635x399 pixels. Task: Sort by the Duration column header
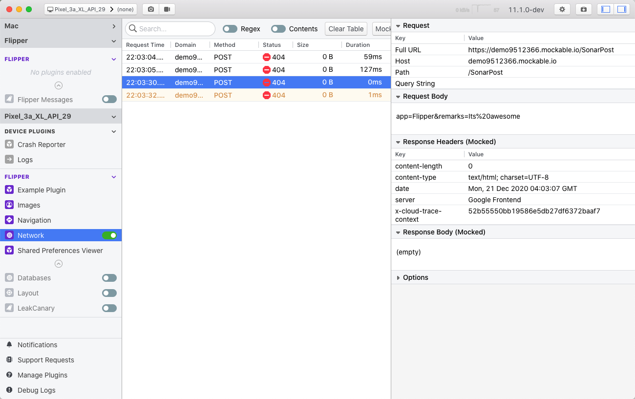366,45
